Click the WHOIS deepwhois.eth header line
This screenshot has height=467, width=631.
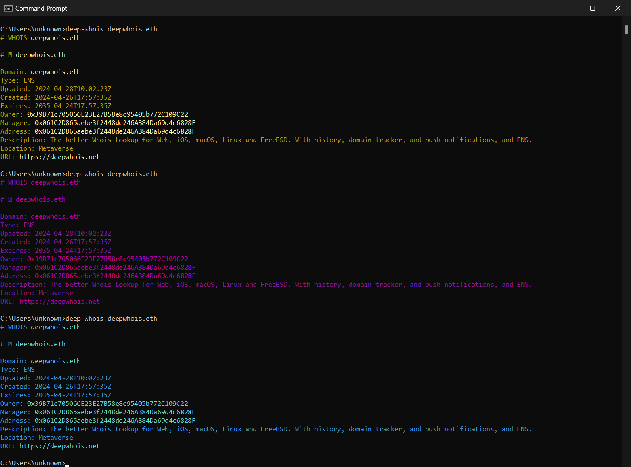(x=41, y=37)
